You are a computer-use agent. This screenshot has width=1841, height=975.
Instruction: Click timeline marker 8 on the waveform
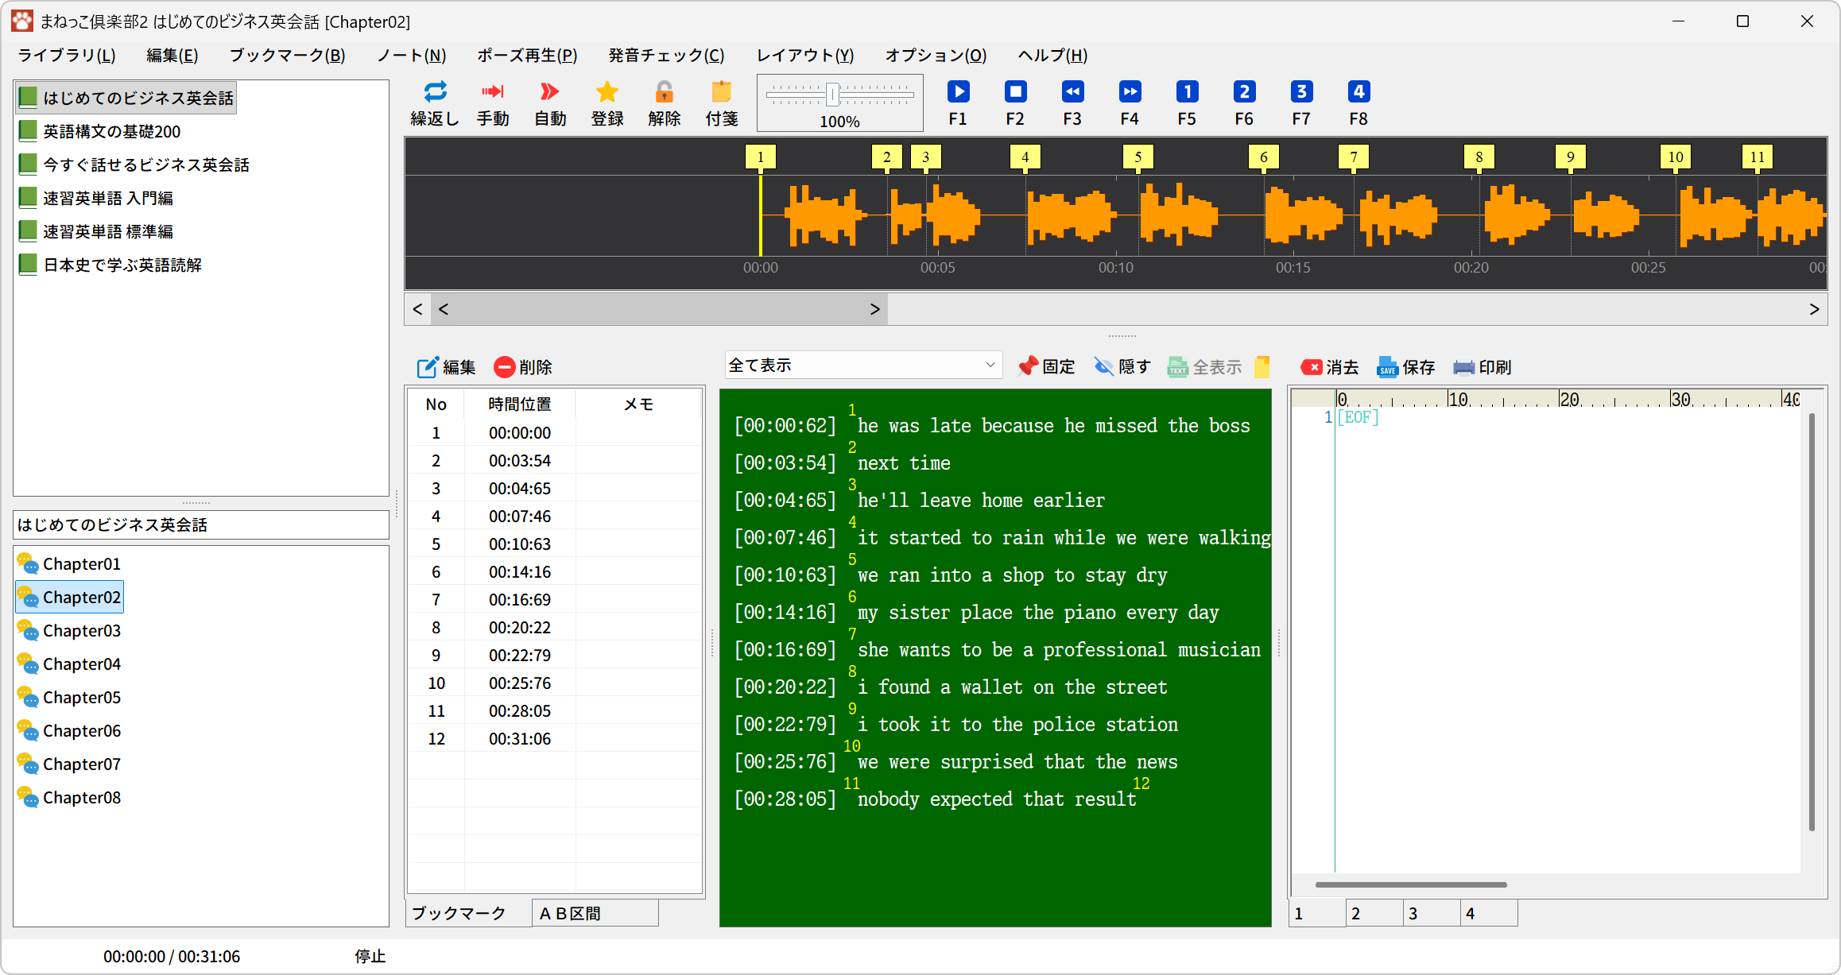coord(1479,157)
